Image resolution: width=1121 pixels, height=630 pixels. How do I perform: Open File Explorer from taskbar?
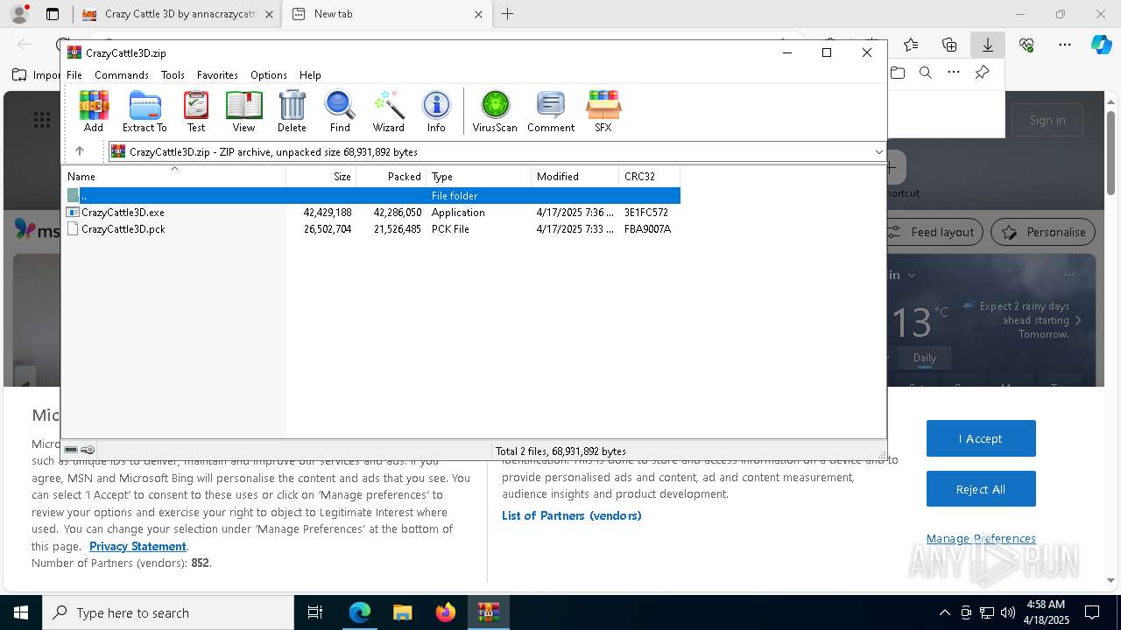(x=402, y=612)
